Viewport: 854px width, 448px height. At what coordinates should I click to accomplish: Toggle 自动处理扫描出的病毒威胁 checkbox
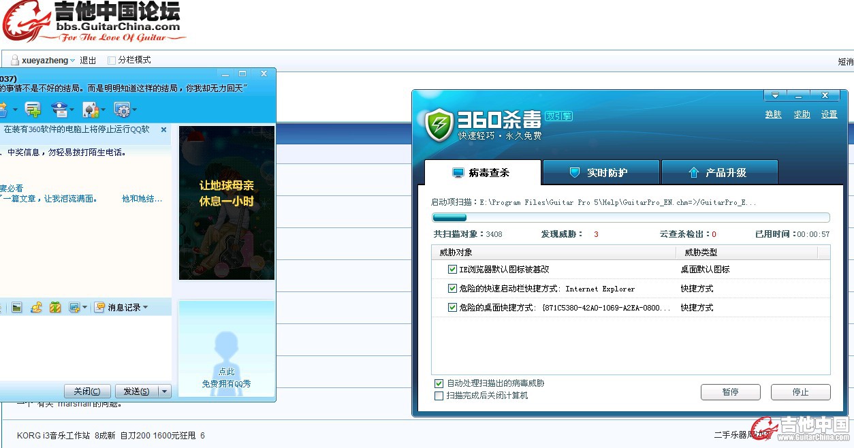point(439,384)
